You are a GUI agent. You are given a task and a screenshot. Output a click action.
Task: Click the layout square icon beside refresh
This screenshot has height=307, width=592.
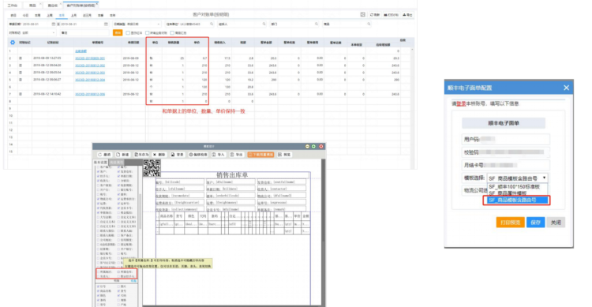[362, 14]
